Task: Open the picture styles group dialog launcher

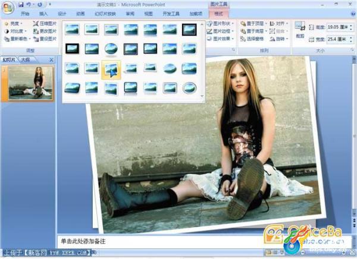Action: [x=233, y=49]
